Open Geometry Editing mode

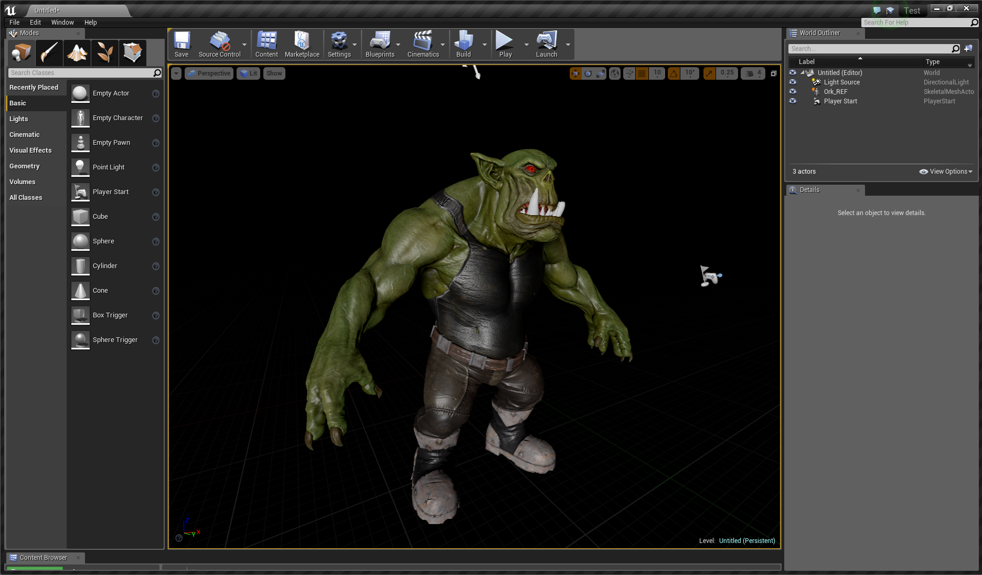pyautogui.click(x=132, y=52)
